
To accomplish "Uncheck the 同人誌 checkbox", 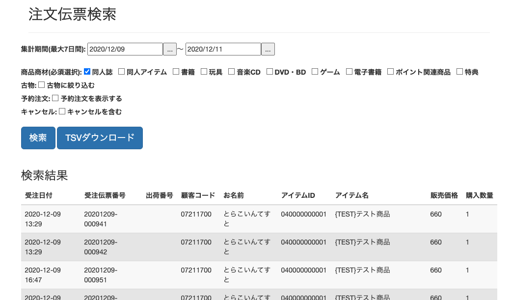I will click(x=87, y=72).
